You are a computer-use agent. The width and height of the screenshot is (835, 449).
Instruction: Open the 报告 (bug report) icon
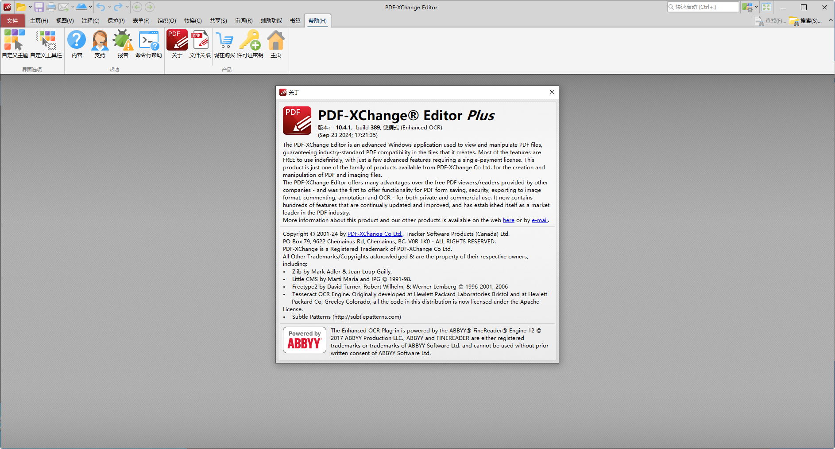click(123, 43)
